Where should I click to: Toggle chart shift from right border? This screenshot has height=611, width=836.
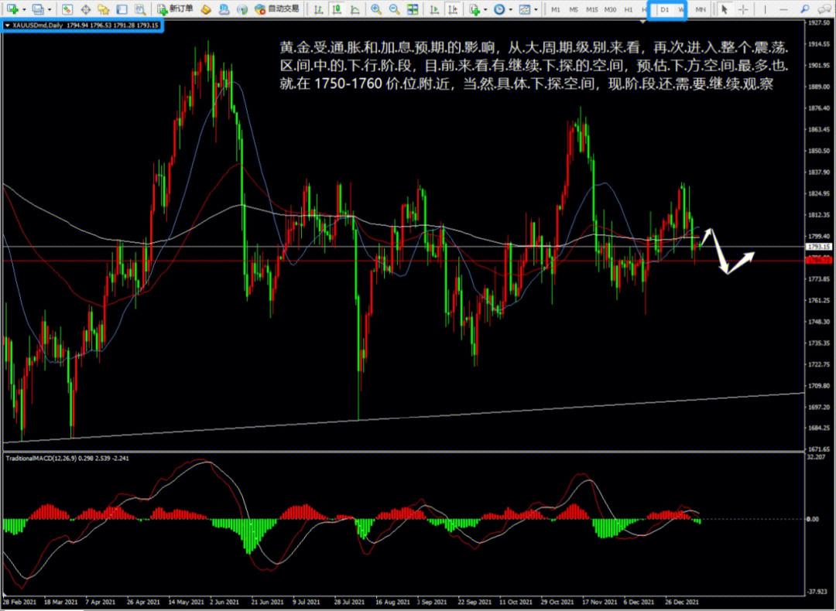click(453, 9)
